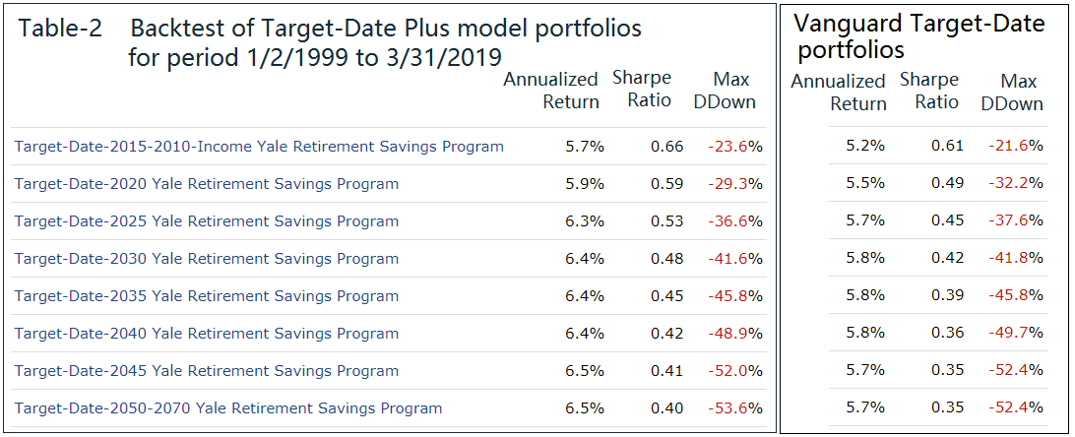Click the Target-Date-2025 Yale Retirement link

(207, 221)
